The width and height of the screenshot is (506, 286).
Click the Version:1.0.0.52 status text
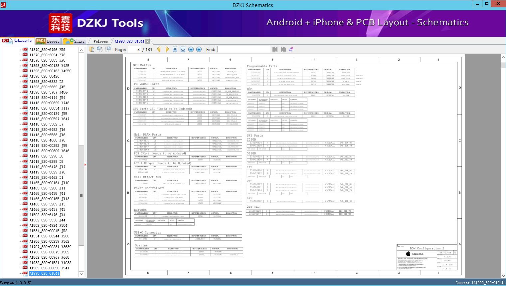16,283
